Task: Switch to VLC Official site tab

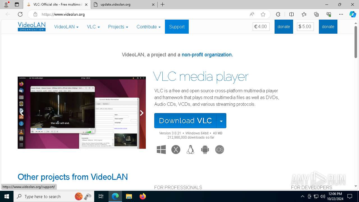Action: 57,4
